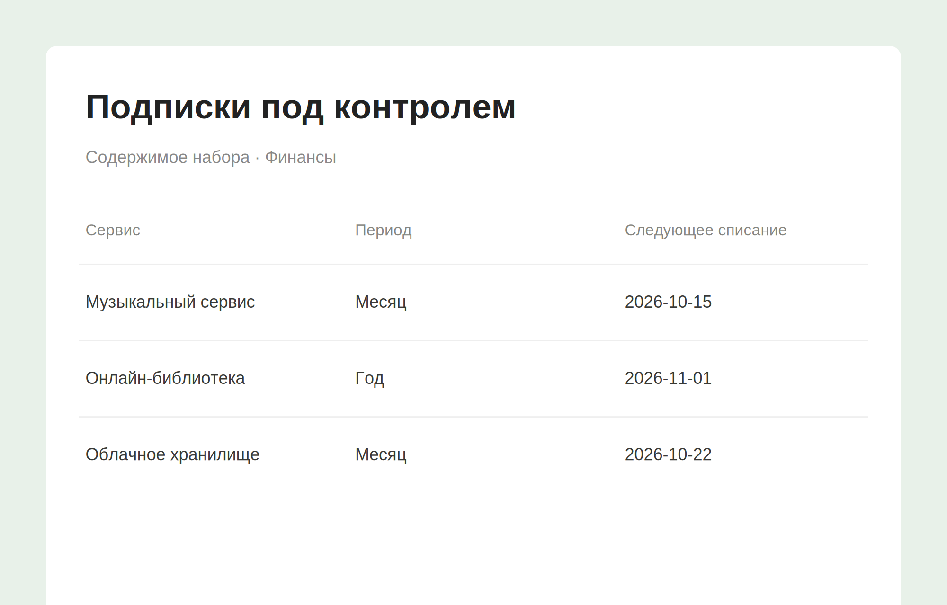Select "Месяц" in the Облачное хранилище row
The width and height of the screenshot is (947, 605).
[381, 454]
